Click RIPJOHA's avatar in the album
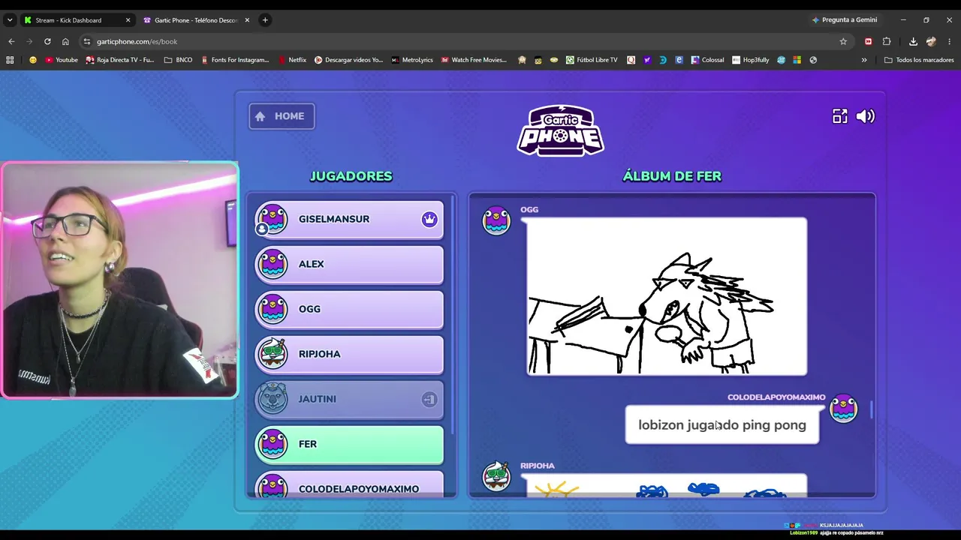961x540 pixels. (496, 476)
